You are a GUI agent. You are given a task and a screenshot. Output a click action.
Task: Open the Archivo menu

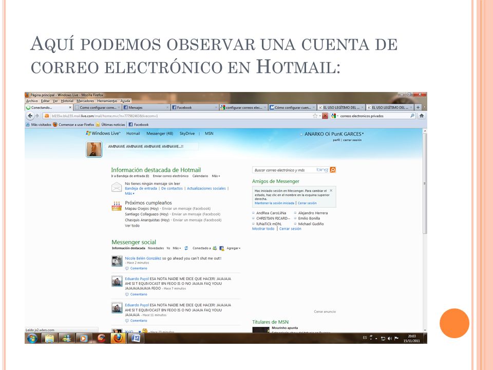click(32, 101)
